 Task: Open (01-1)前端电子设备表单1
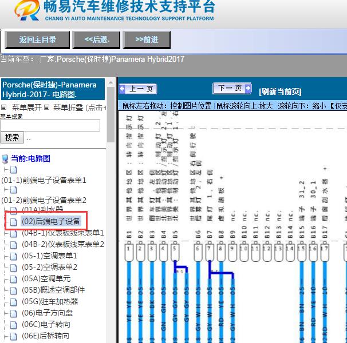[44, 180]
